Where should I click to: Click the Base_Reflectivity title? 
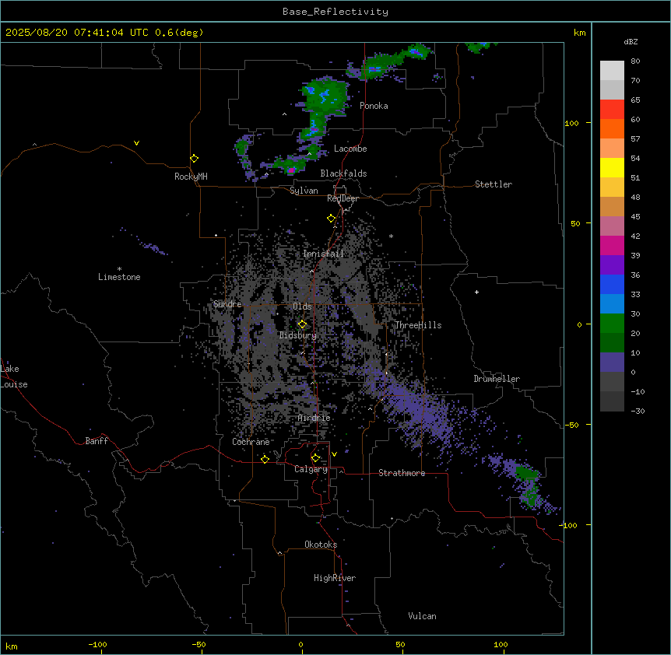(335, 12)
